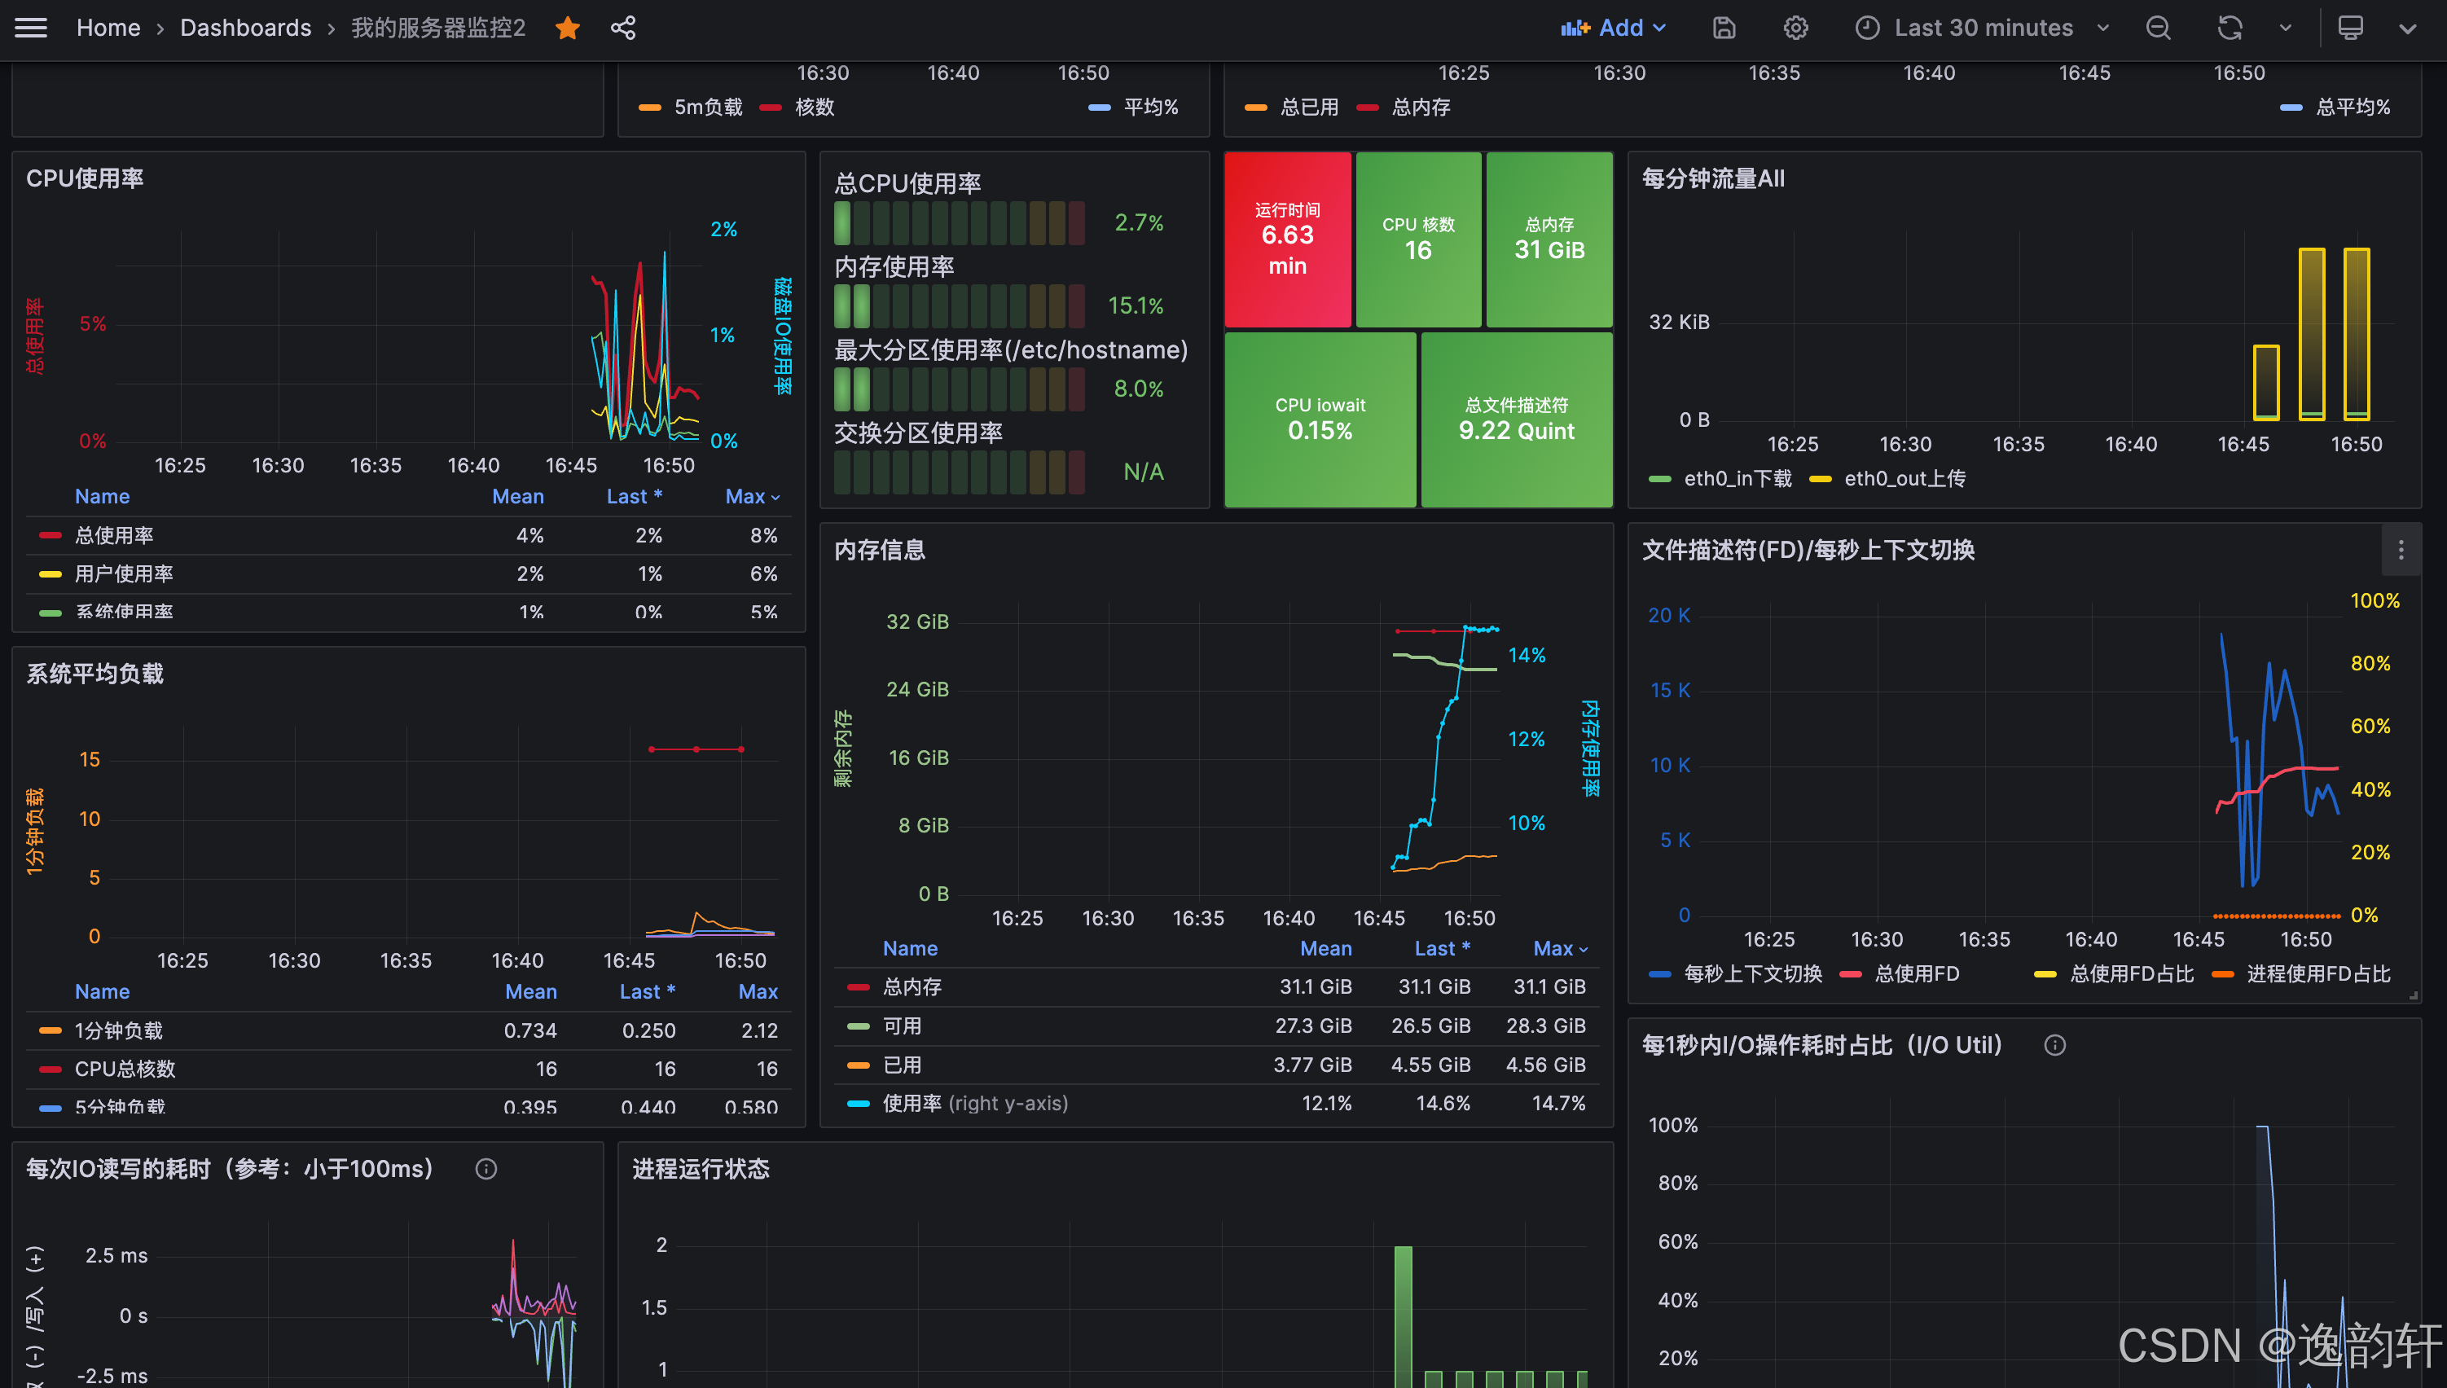Click the share dashboard icon
Image resolution: width=2447 pixels, height=1388 pixels.
coord(622,28)
